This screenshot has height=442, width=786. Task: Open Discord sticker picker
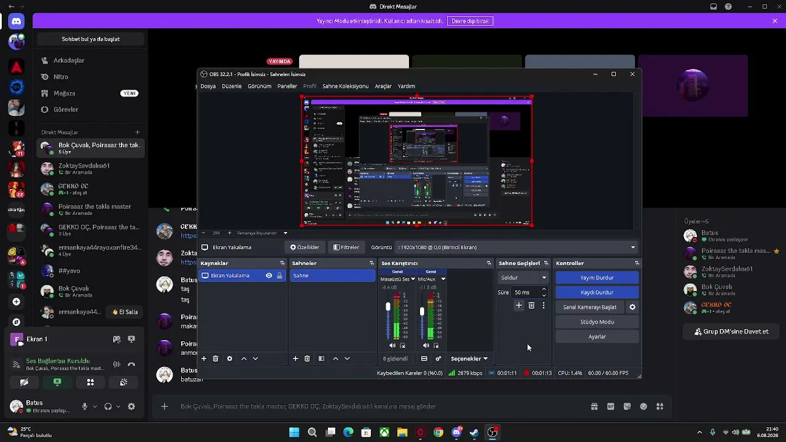627,406
